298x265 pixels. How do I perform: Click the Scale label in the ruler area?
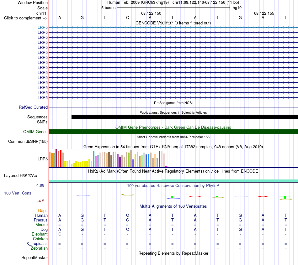pos(42,8)
